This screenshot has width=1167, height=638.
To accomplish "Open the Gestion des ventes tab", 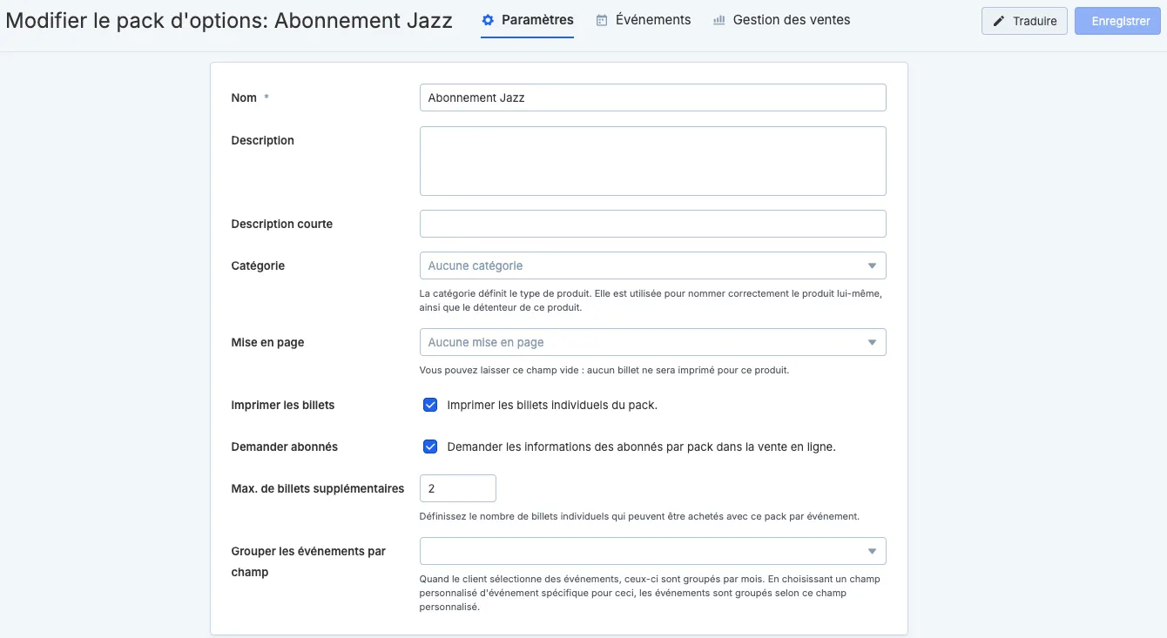I will tap(782, 20).
